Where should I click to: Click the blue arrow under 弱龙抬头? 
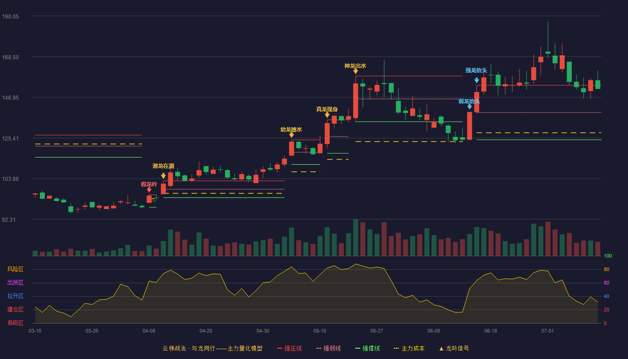469,107
